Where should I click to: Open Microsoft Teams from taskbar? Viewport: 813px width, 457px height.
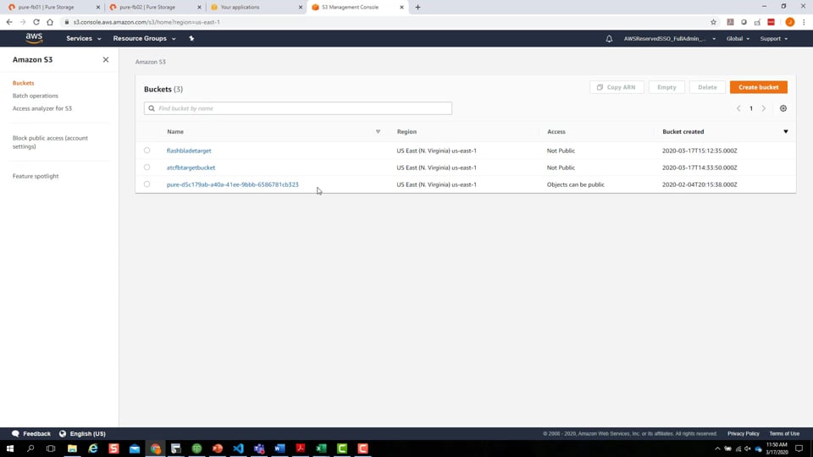(259, 449)
